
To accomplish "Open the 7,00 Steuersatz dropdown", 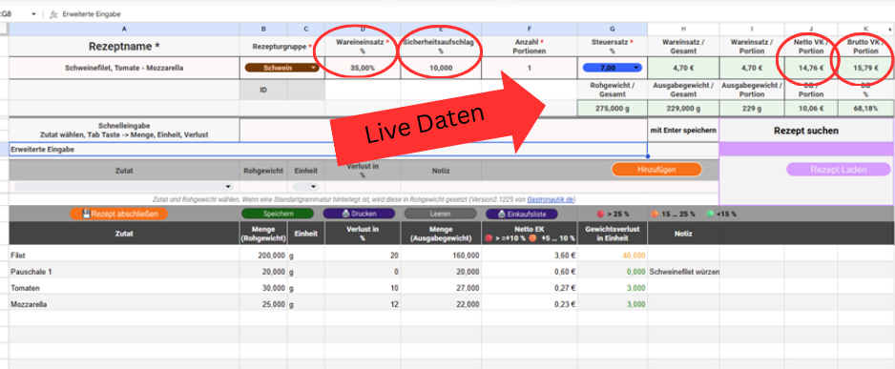I will pyautogui.click(x=612, y=68).
